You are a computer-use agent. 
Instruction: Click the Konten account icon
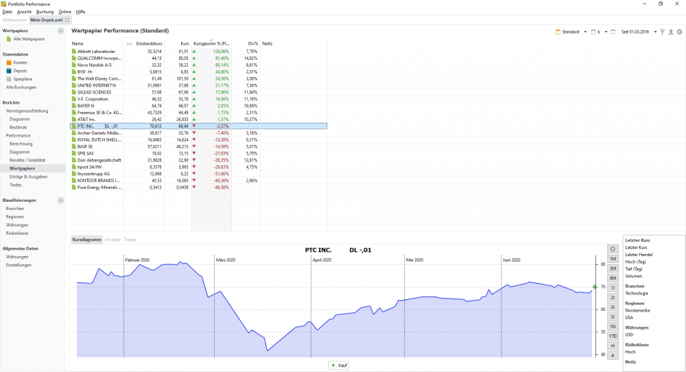(x=9, y=62)
